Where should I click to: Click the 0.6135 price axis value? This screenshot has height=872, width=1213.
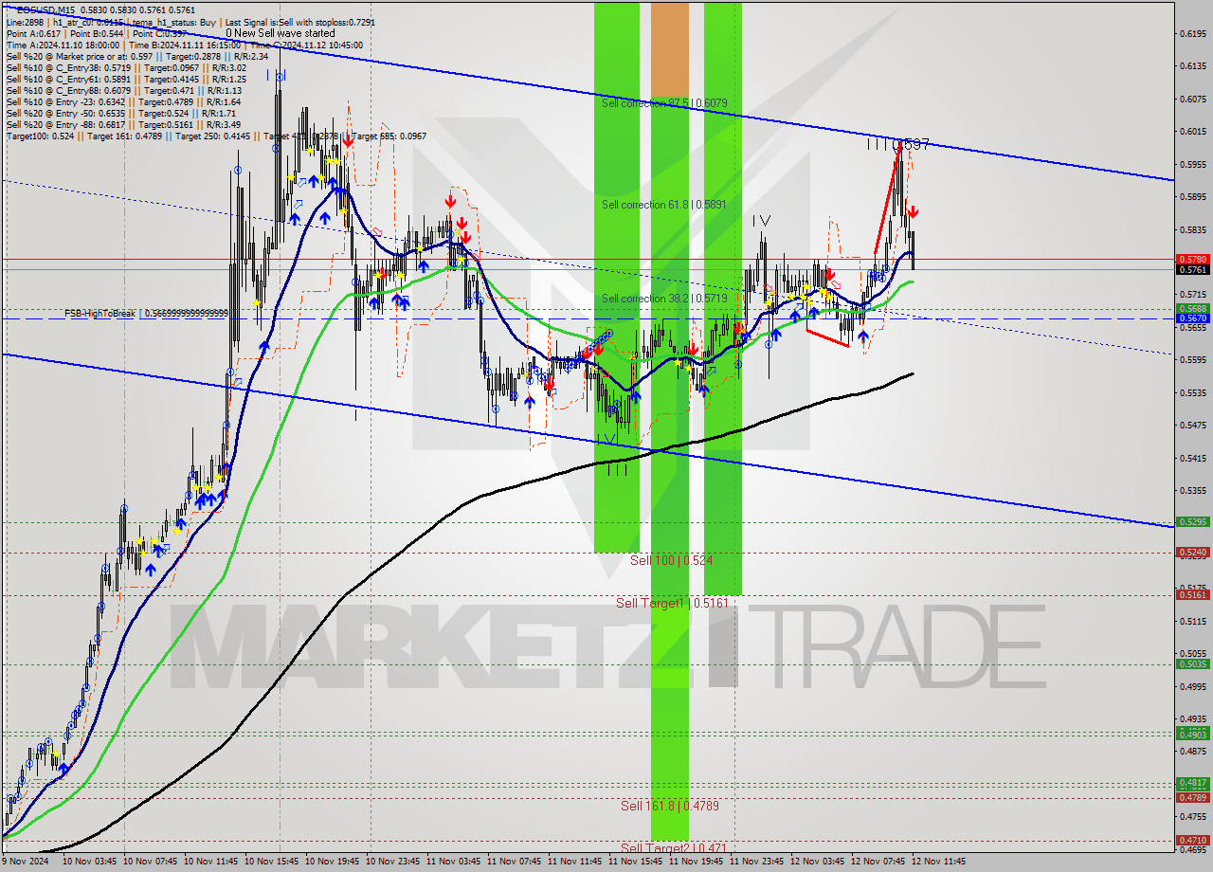(x=1193, y=66)
